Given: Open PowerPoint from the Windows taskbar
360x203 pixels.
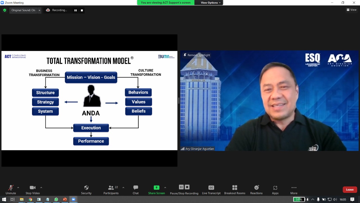Looking at the screenshot, I should pos(65,200).
